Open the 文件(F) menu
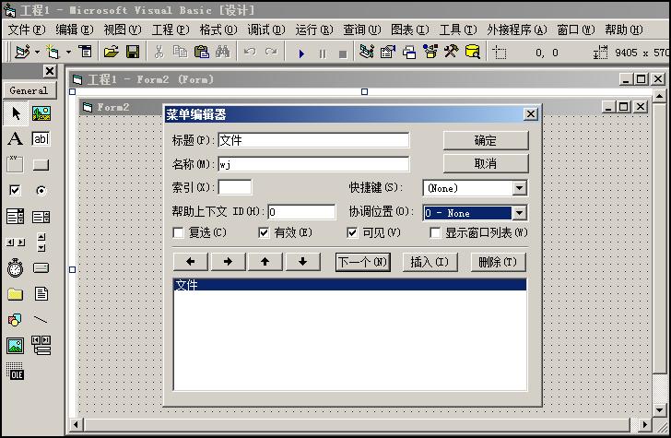The height and width of the screenshot is (438, 671). coord(27,30)
